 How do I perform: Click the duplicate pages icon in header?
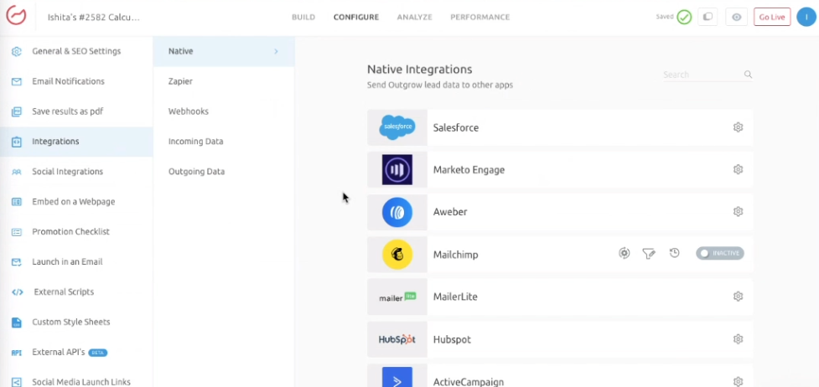708,17
